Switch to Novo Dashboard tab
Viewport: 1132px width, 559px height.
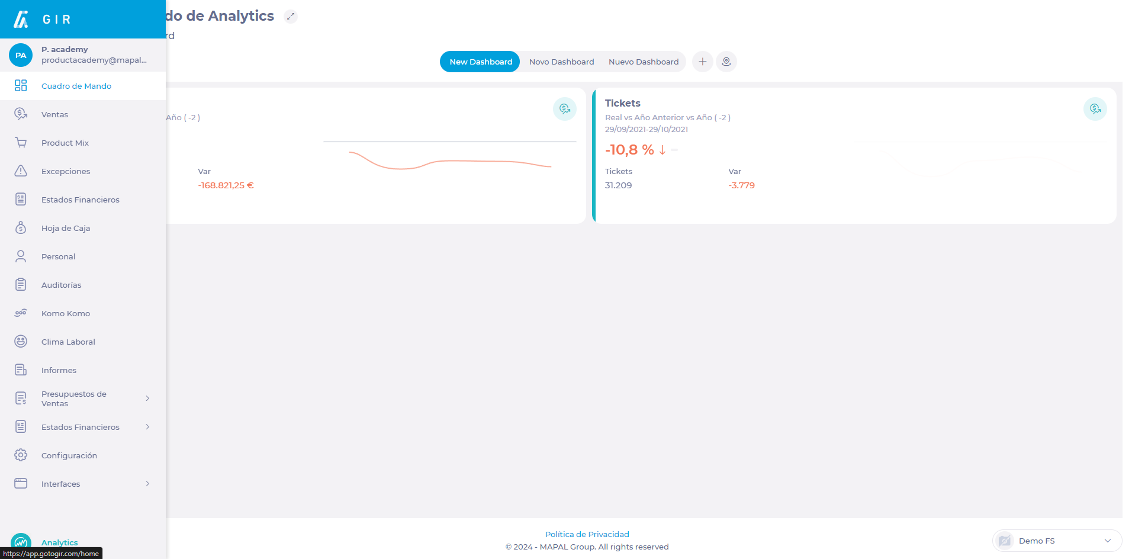(x=561, y=62)
